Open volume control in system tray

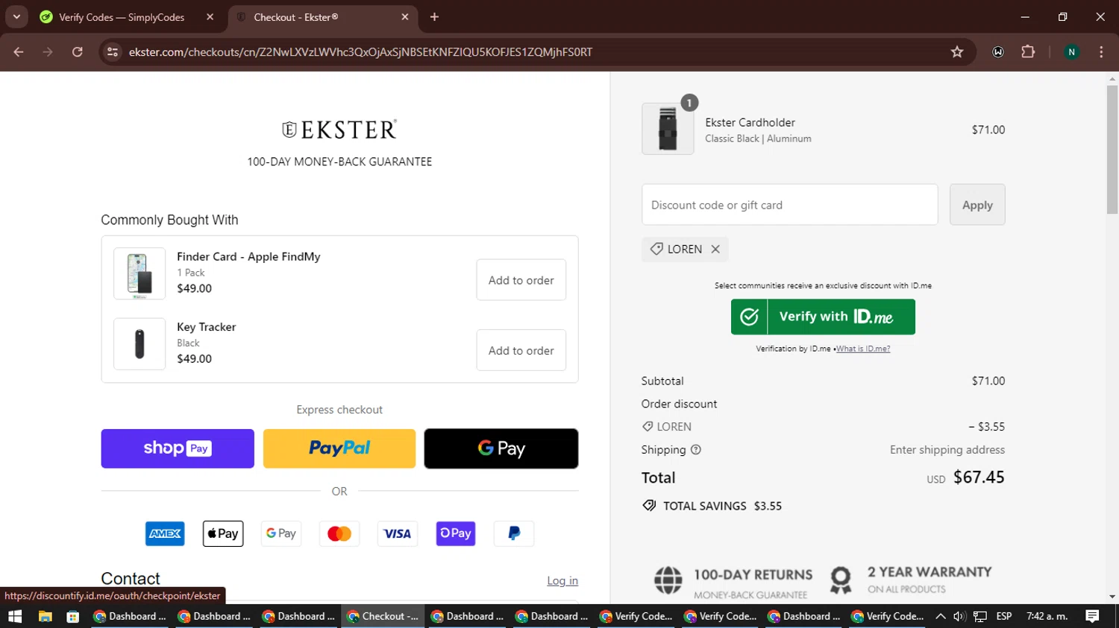[959, 616]
